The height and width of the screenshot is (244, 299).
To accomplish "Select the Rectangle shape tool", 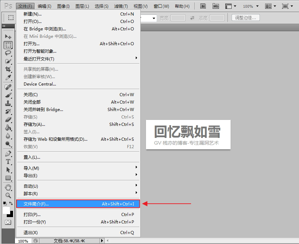I will point(8,178).
